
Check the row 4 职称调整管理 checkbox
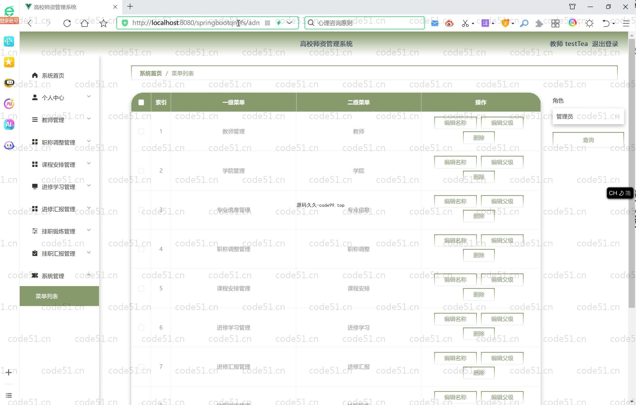click(x=141, y=249)
